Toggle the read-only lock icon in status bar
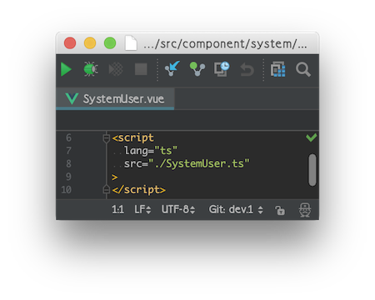Image resolution: width=375 pixels, height=300 pixels. tap(280, 210)
